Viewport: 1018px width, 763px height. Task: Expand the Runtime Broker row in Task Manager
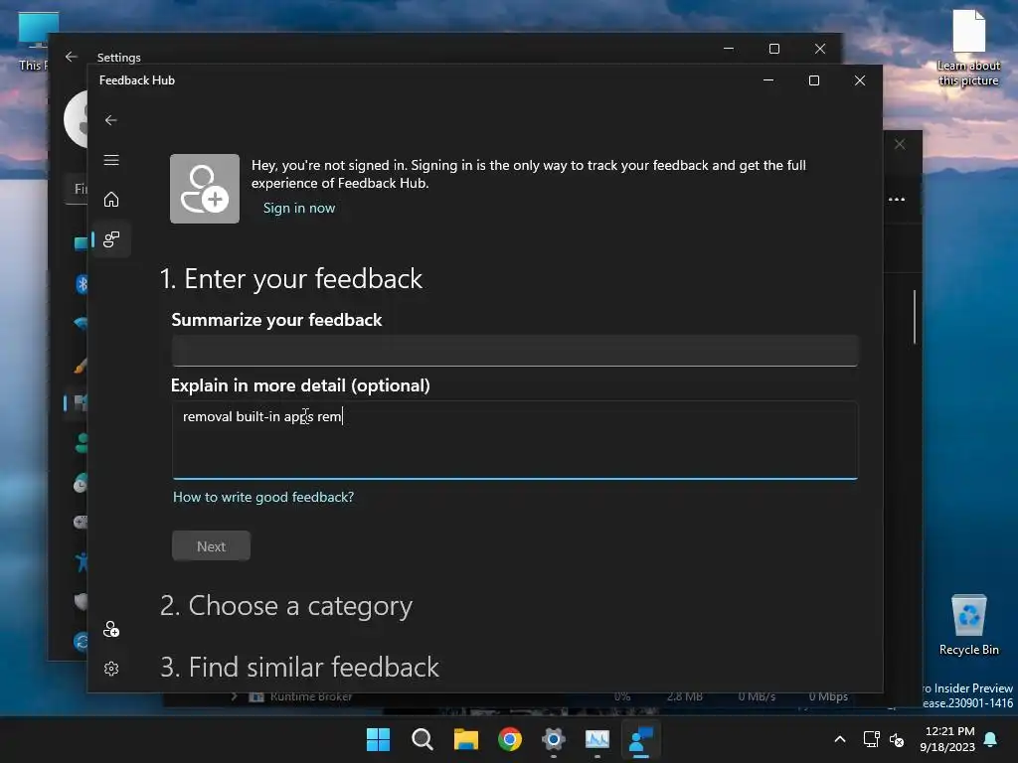click(234, 696)
